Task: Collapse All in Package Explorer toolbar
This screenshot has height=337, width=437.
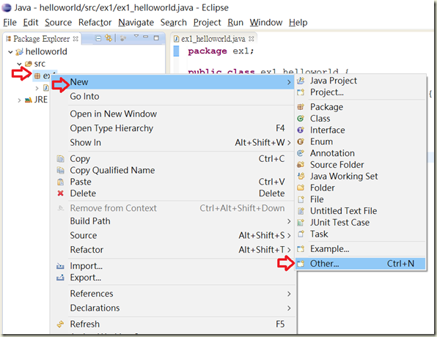Action: (98, 38)
